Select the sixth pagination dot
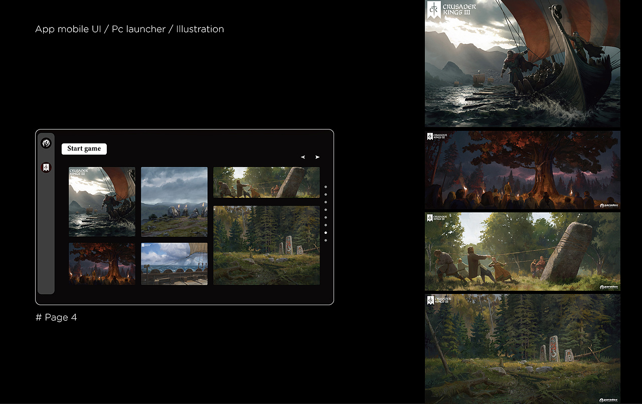This screenshot has height=404, width=642. pyautogui.click(x=326, y=225)
